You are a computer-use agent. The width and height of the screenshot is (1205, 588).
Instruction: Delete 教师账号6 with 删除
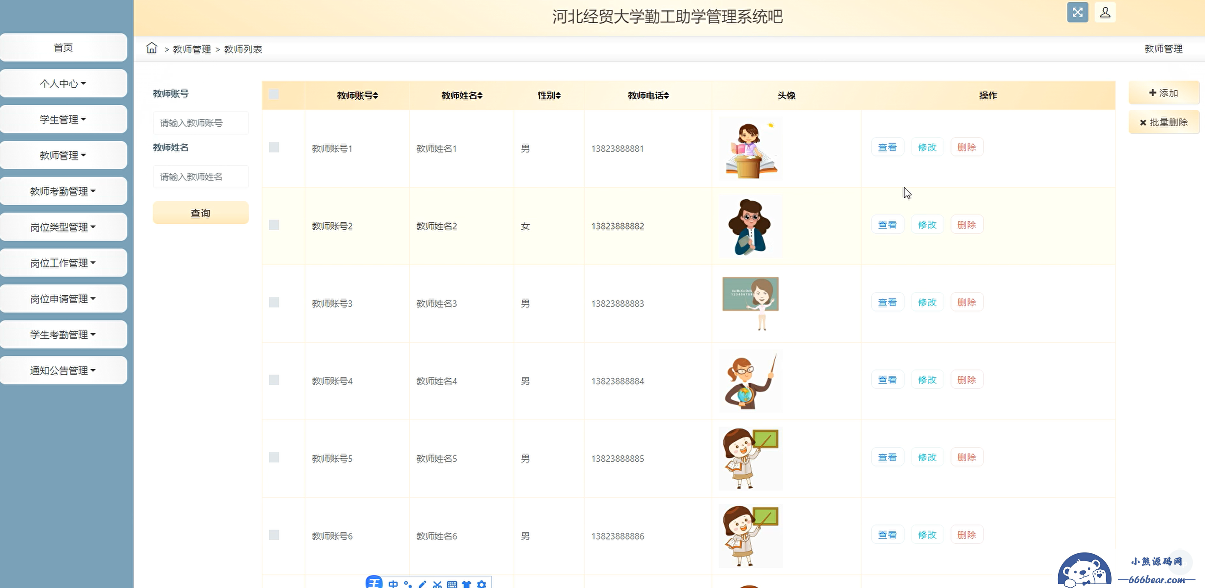[967, 535]
